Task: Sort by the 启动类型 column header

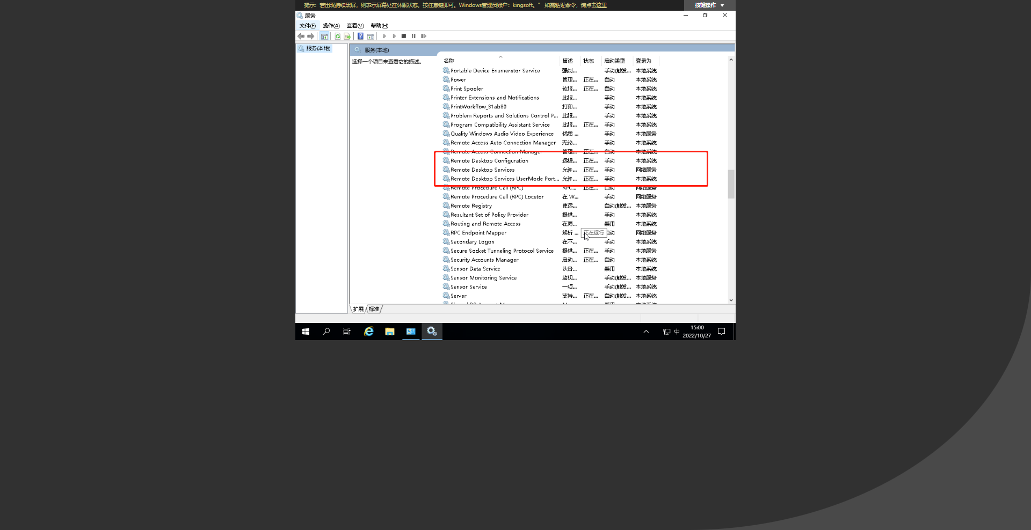Action: pos(618,61)
